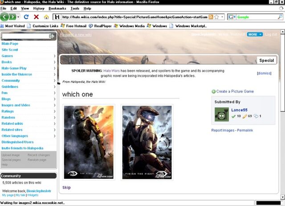Image resolution: width=285 pixels, height=206 pixels.
Task: Stop loading with the red X icon
Action: click(37, 17)
